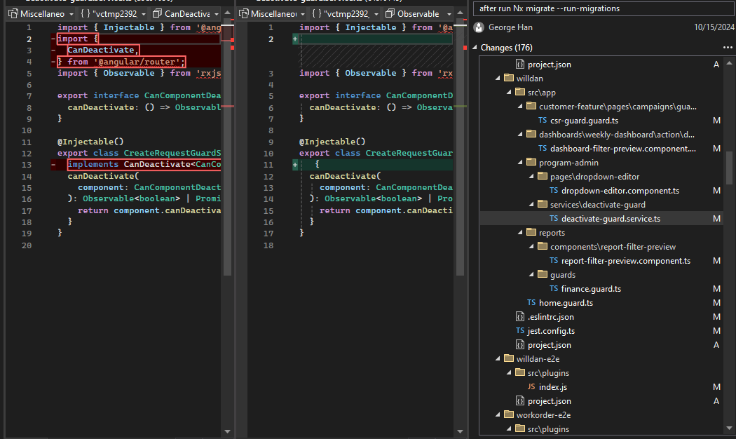The image size is (736, 439).
Task: Open the left pane Miscellaneous project dropdown
Action: 42,13
